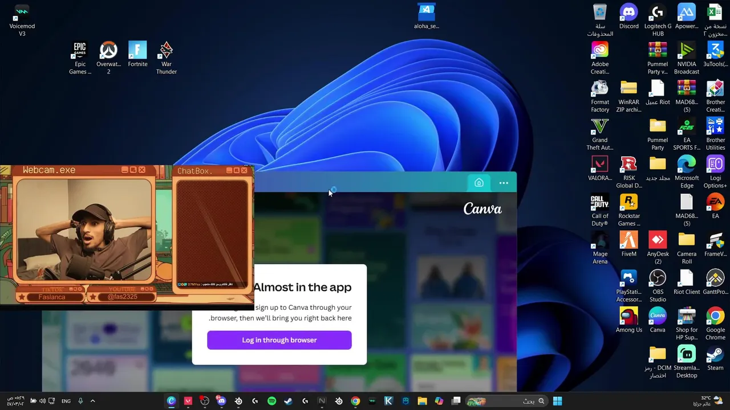
Task: Select War Thunder desktop icon
Action: click(x=166, y=58)
